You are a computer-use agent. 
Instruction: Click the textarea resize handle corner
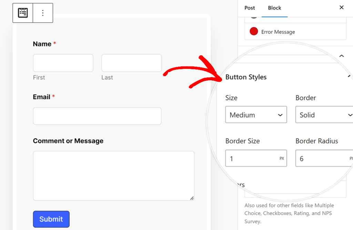pyautogui.click(x=192, y=198)
